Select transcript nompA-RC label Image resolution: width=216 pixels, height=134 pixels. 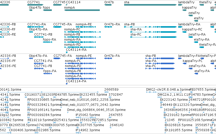tap(72, 29)
